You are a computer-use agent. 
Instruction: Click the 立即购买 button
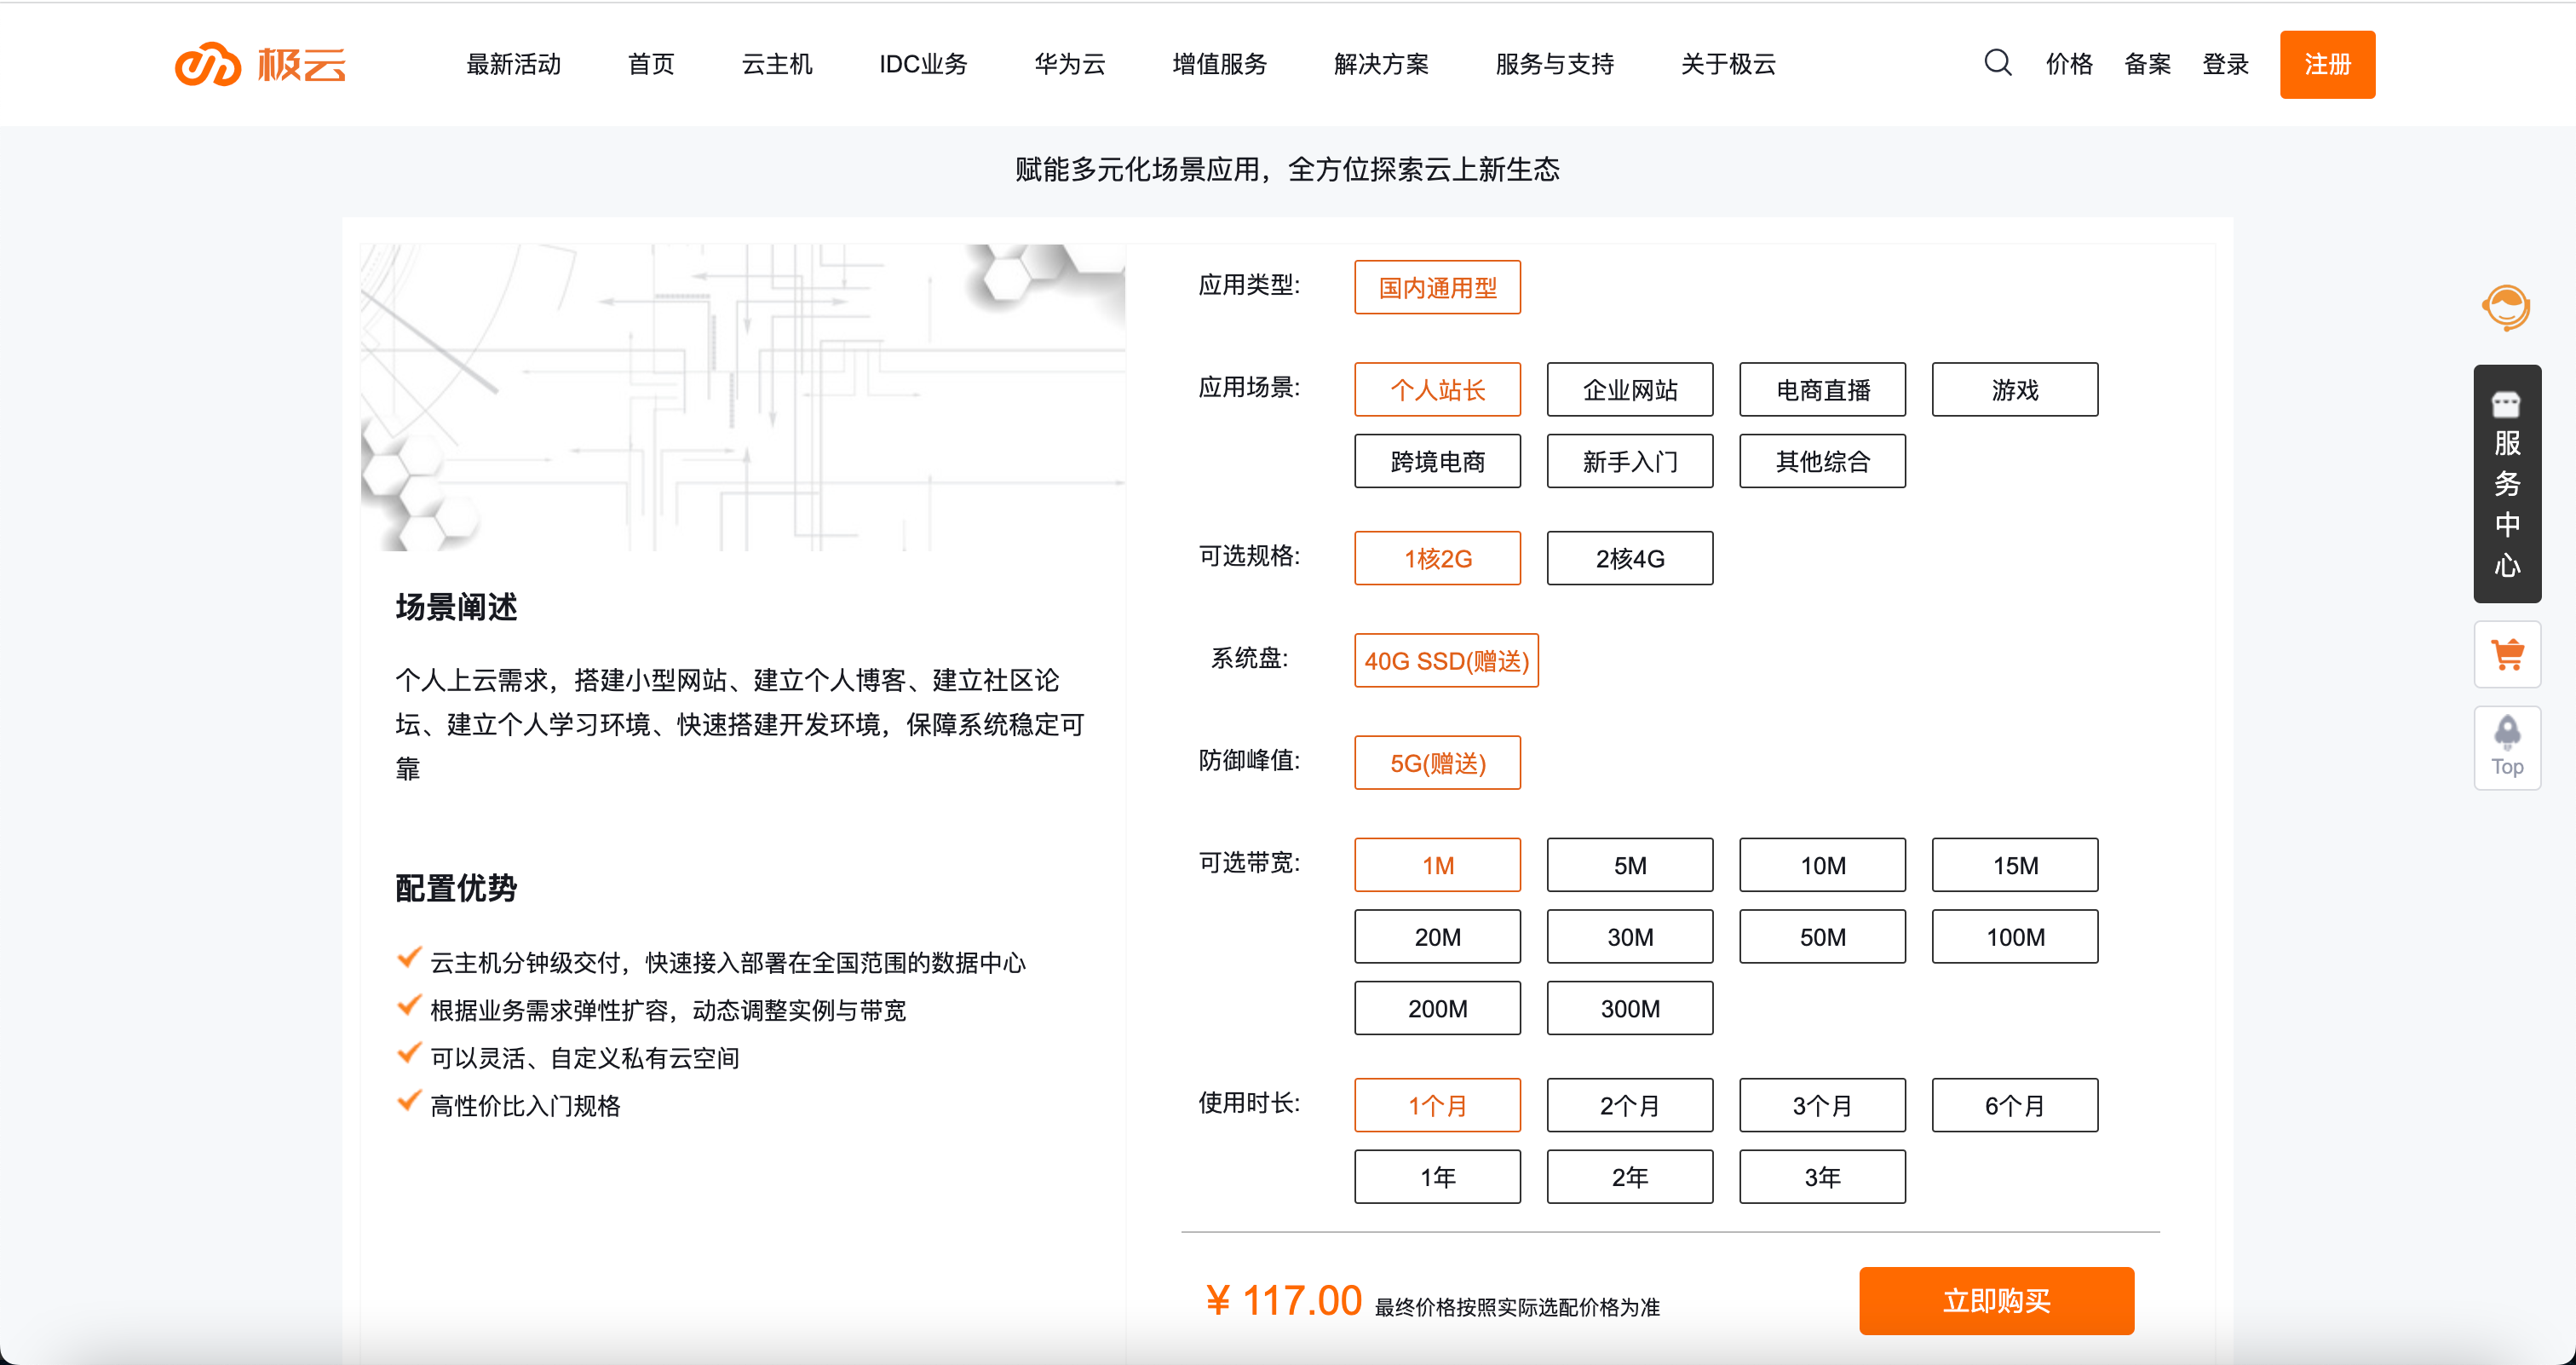pos(1996,1300)
